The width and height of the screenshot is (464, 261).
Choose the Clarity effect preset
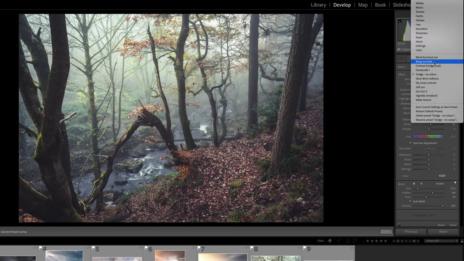[x=437, y=16]
